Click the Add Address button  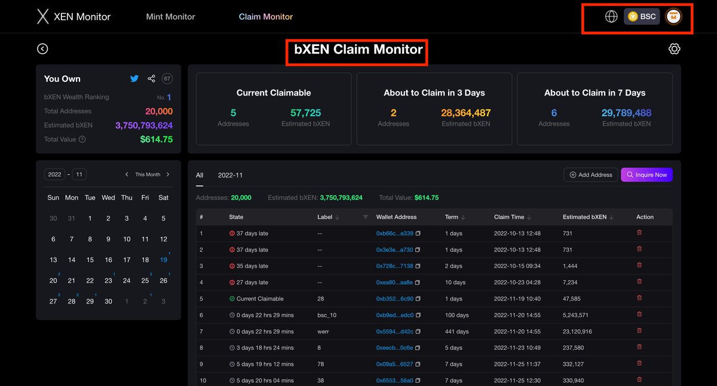[590, 174]
